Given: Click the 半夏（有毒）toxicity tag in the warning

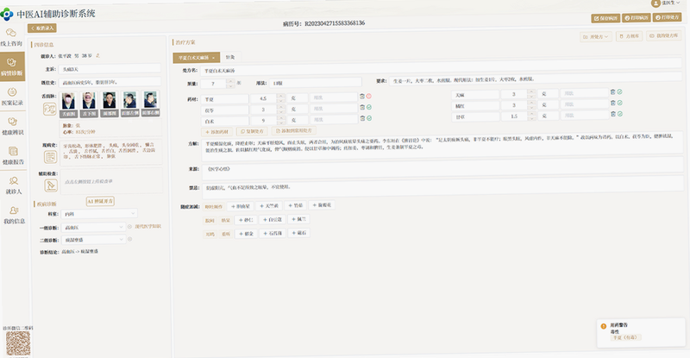Looking at the screenshot, I should pyautogui.click(x=625, y=337).
